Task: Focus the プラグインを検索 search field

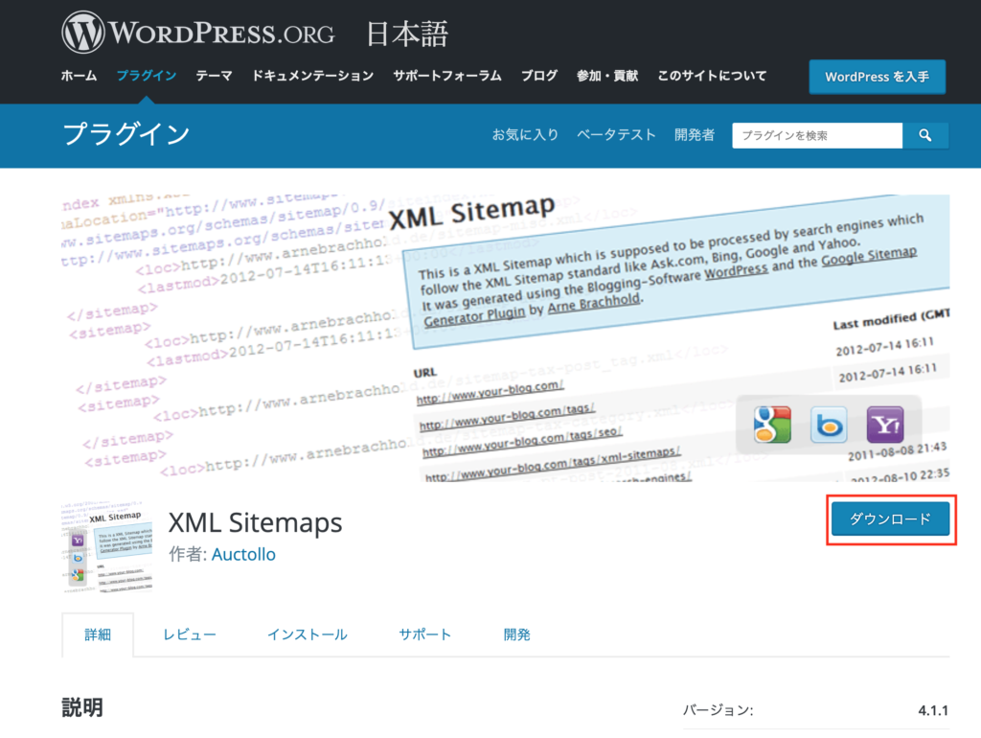Action: coord(817,135)
